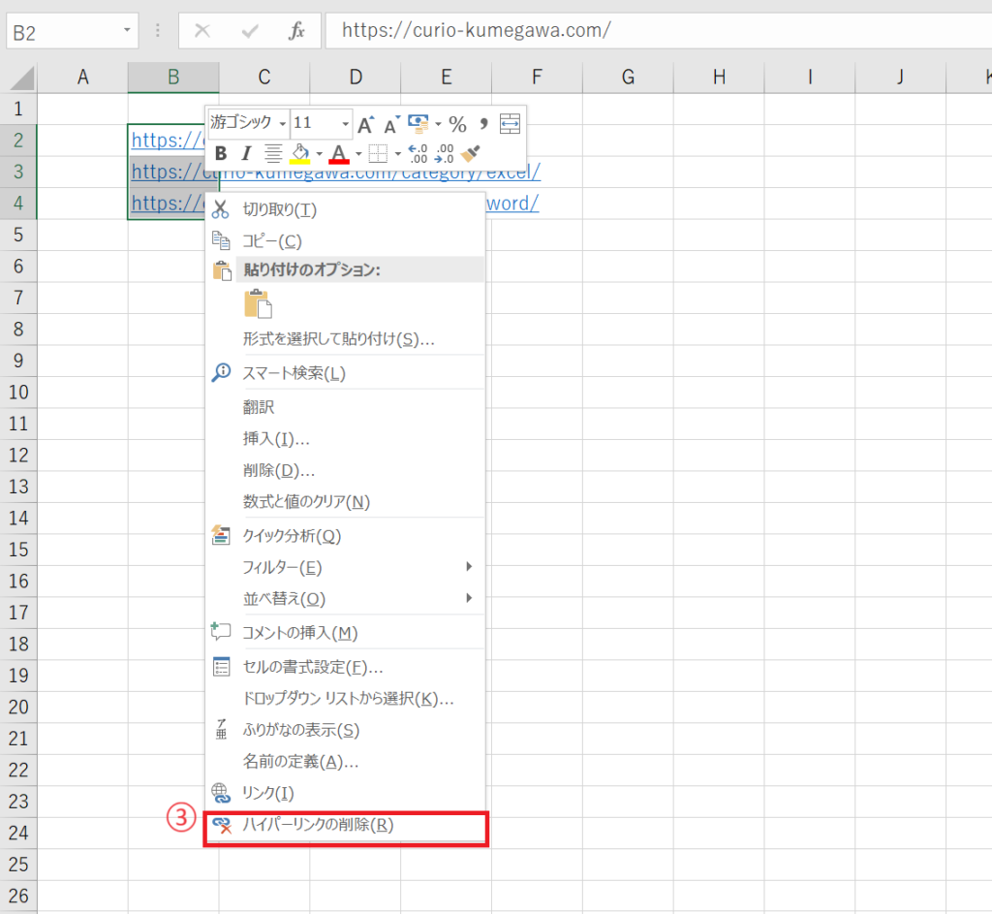Click the confirm checkmark in formula bar

[250, 30]
